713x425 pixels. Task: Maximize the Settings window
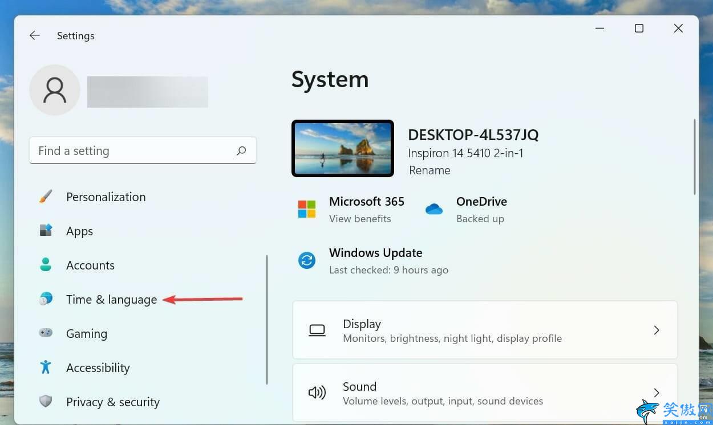pos(639,28)
